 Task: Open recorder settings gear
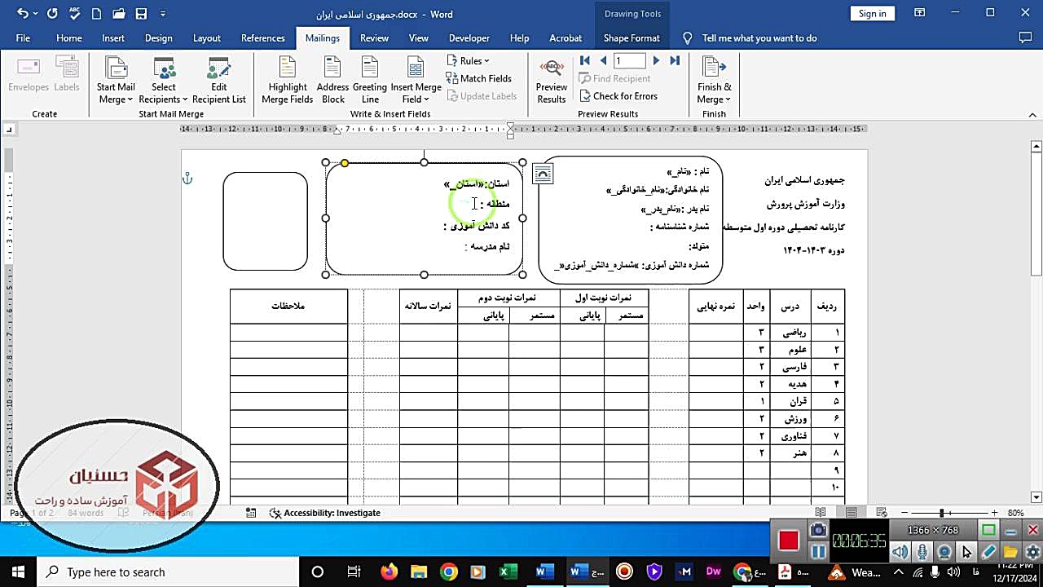[1032, 552]
